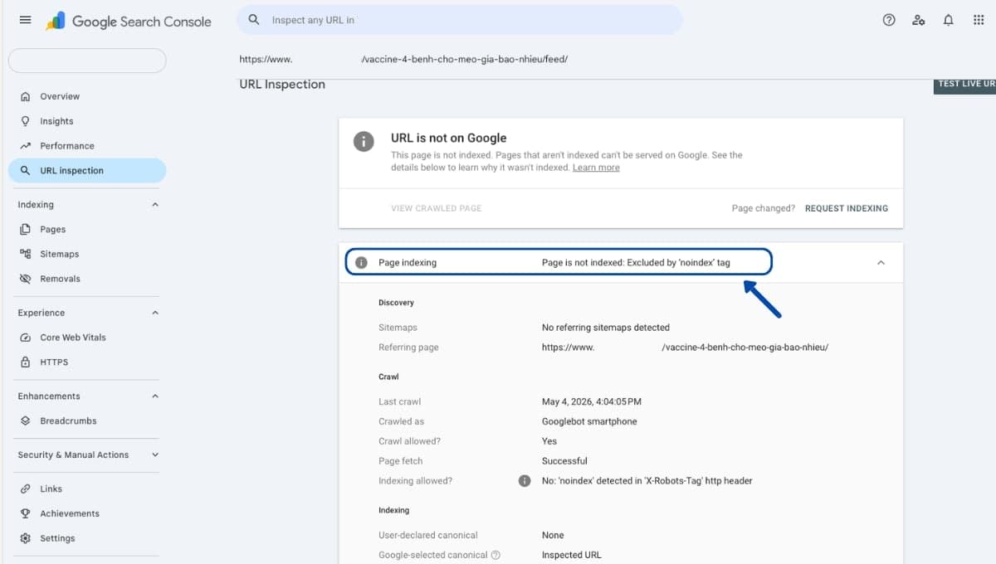
Task: Open Performance report in sidebar
Action: pos(67,146)
